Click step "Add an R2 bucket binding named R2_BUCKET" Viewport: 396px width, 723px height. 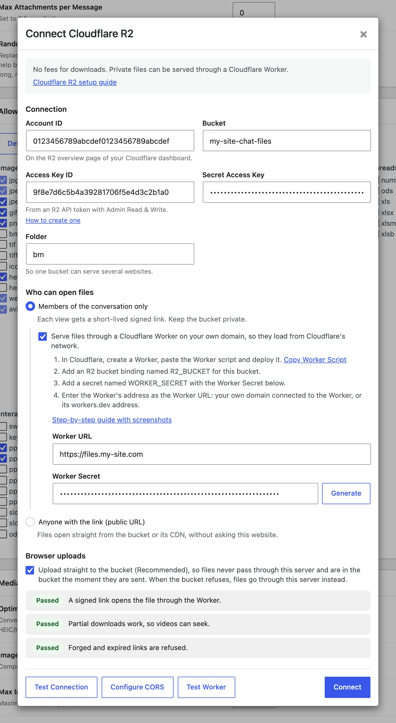161,371
